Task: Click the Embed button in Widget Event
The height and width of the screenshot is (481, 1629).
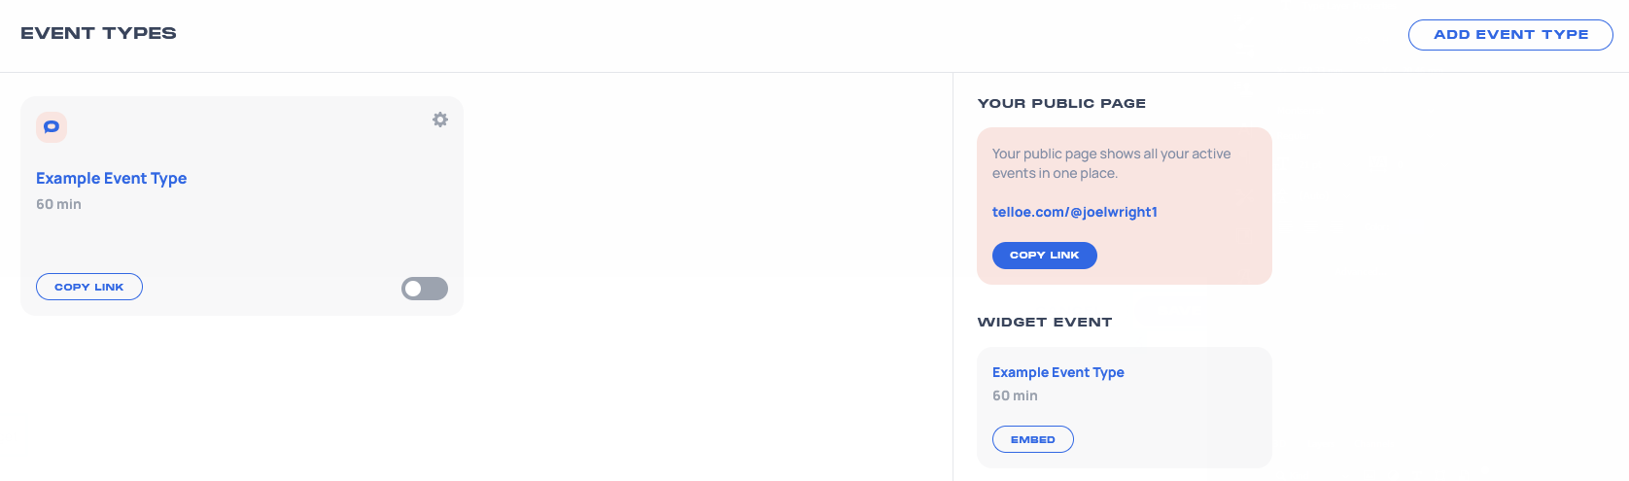Action: click(1033, 439)
